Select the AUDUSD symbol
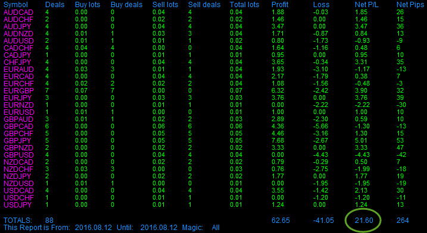The width and height of the screenshot is (427, 233). click(x=19, y=41)
